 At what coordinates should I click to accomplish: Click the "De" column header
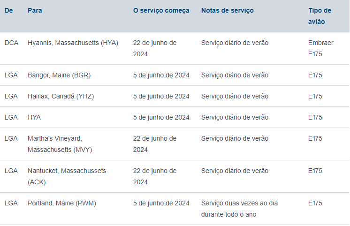point(8,10)
